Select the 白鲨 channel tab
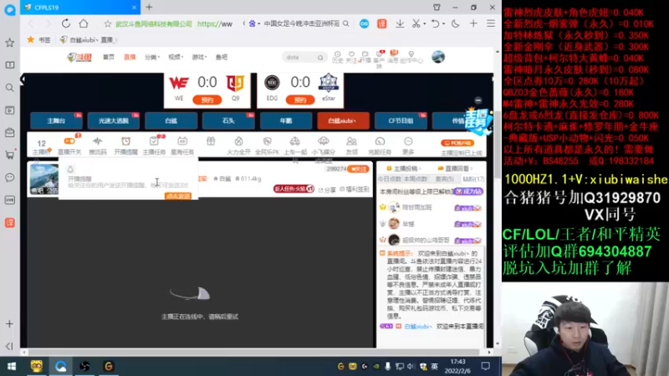 [x=171, y=120]
